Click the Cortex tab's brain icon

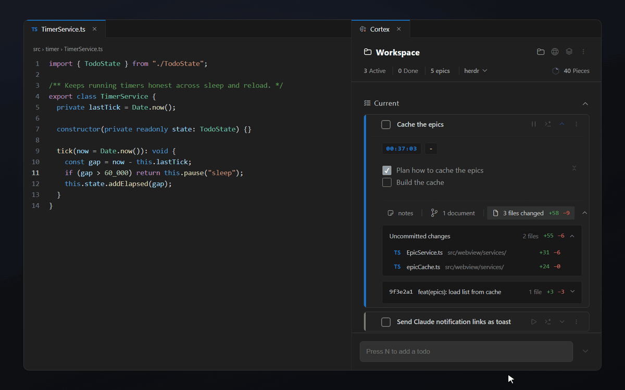coord(363,29)
